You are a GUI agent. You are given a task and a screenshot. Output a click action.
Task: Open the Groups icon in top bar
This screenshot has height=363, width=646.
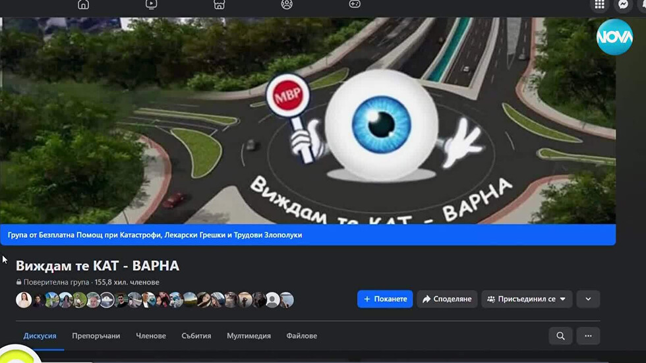click(287, 5)
